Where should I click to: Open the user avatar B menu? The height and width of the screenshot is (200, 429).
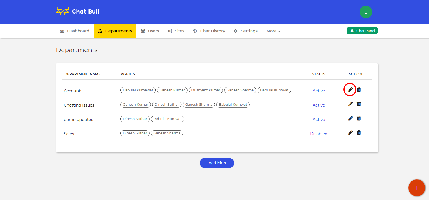[366, 12]
